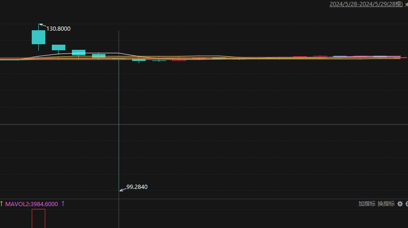Select the large cyan candlestick below 130.8000
The width and height of the screenshot is (408, 228).
(38, 37)
